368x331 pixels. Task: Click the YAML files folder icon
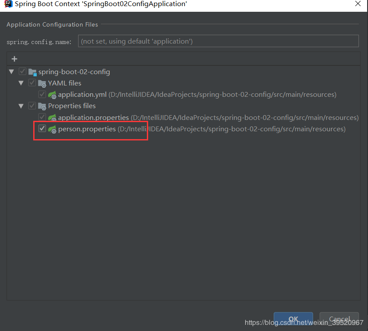click(42, 83)
